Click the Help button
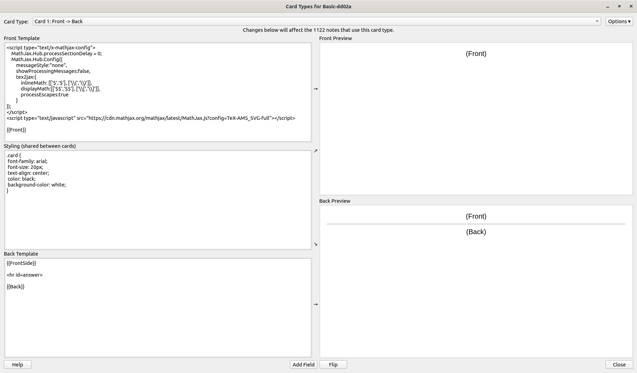637x373 pixels. pos(17,364)
